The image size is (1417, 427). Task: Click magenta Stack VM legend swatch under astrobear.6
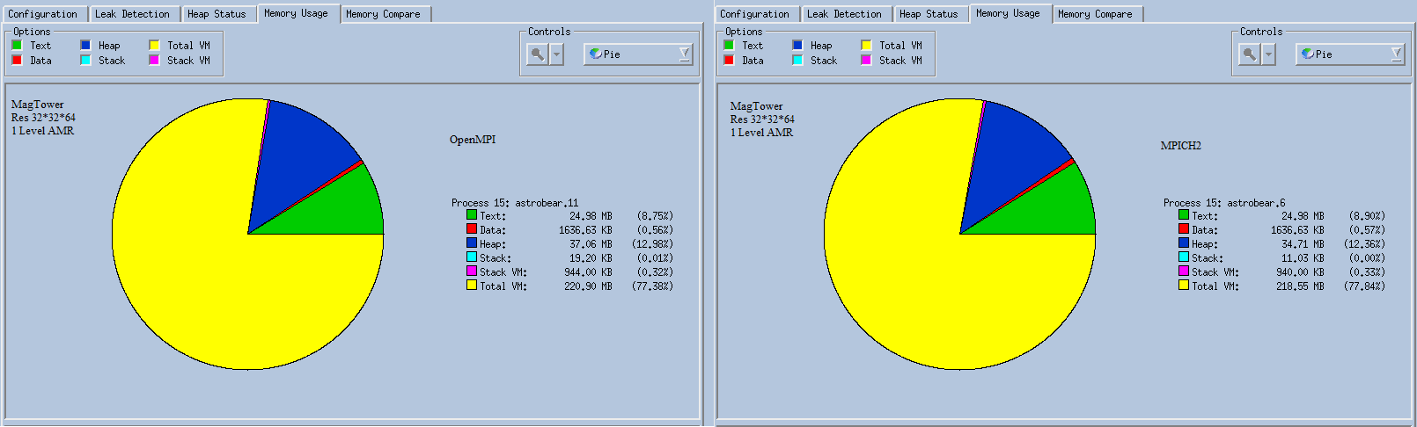click(1184, 271)
